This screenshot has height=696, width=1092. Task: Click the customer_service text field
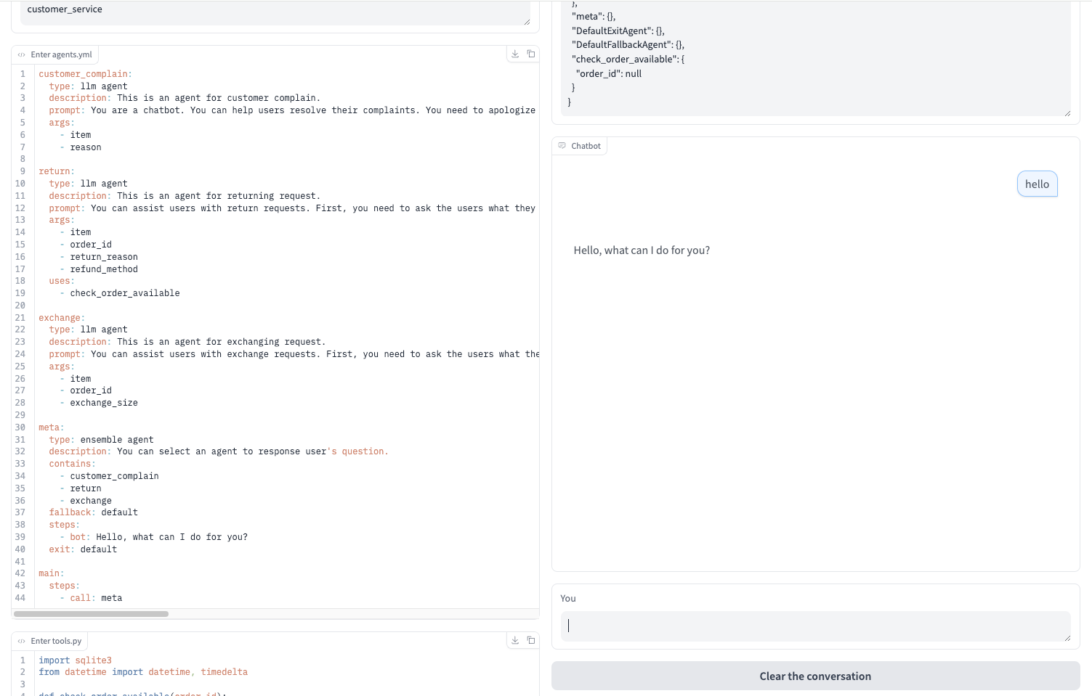[x=275, y=12]
